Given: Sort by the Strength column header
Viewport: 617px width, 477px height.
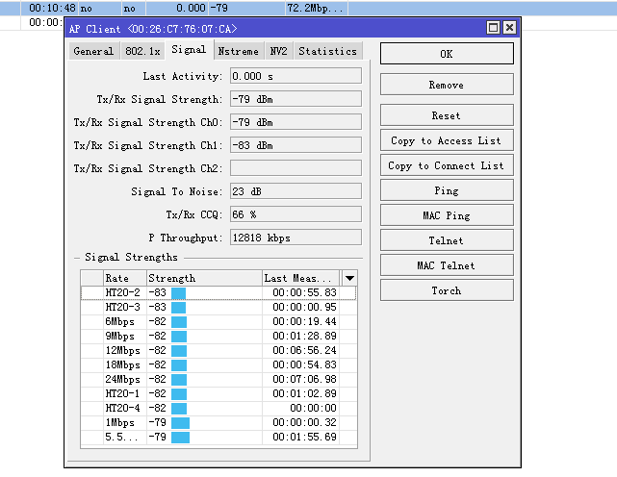Looking at the screenshot, I should (204, 279).
